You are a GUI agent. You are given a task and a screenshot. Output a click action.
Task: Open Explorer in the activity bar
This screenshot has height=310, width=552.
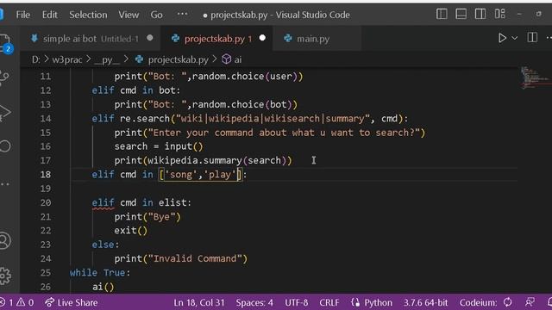click(5, 43)
